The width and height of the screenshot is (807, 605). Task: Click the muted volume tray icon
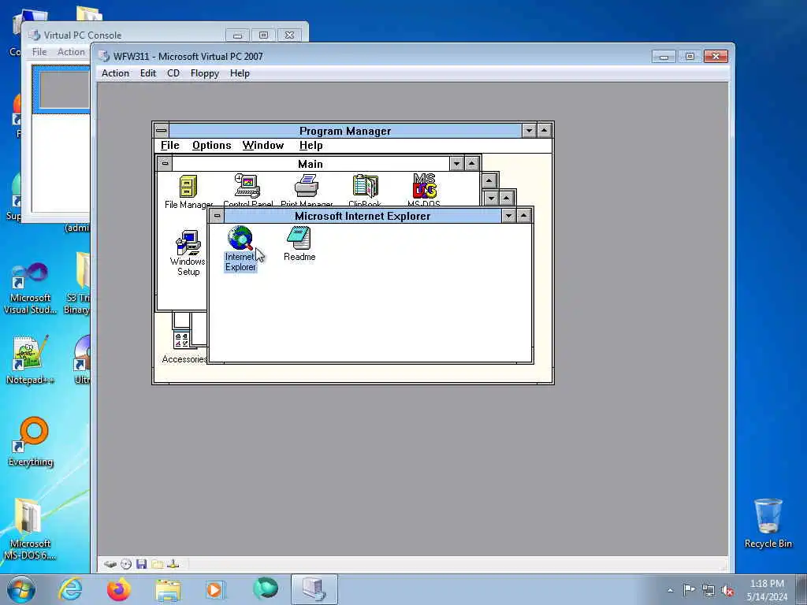point(727,590)
